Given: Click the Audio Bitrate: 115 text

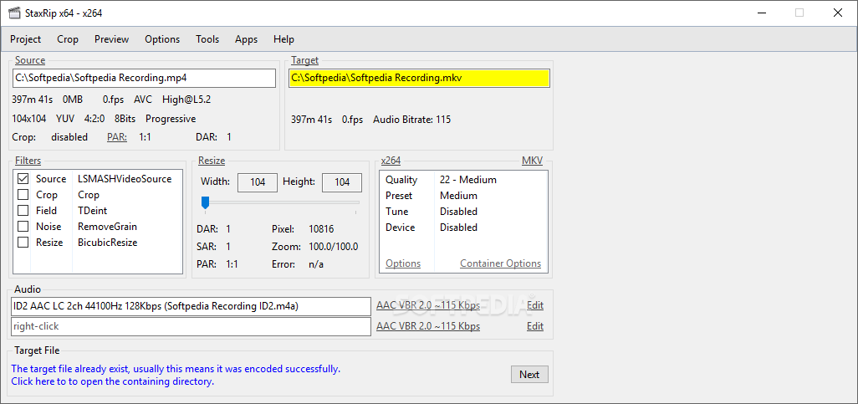Looking at the screenshot, I should [412, 120].
